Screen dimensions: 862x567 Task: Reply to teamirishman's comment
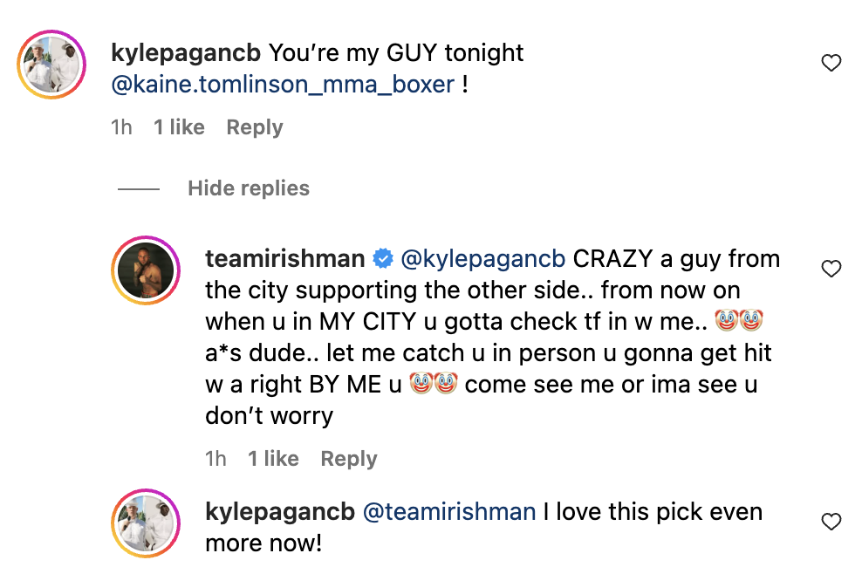pos(349,459)
